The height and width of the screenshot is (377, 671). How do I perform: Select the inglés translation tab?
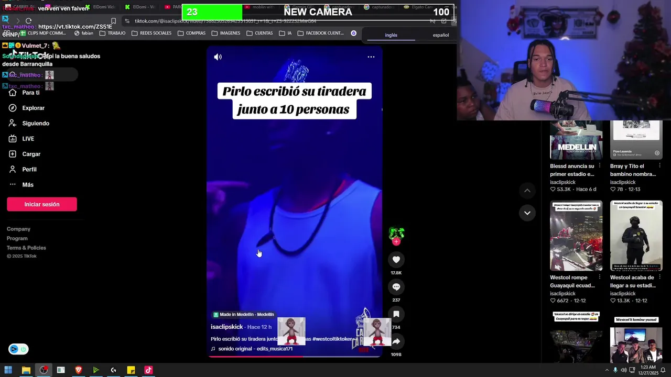click(391, 35)
